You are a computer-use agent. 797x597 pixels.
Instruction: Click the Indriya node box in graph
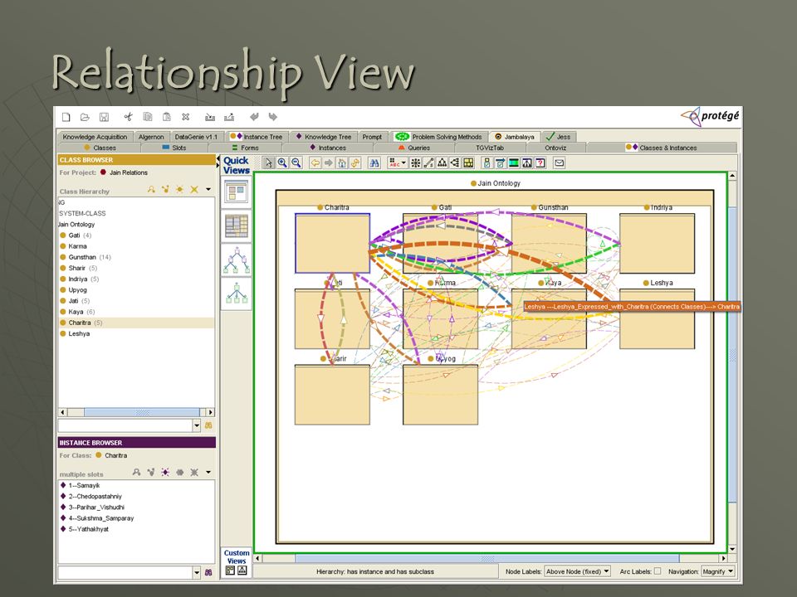pyautogui.click(x=658, y=243)
